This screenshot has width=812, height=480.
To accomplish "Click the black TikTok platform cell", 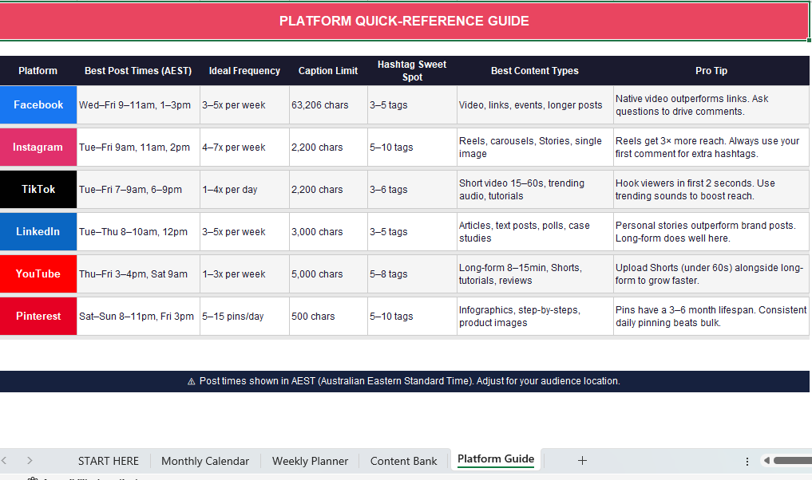I will click(x=38, y=189).
